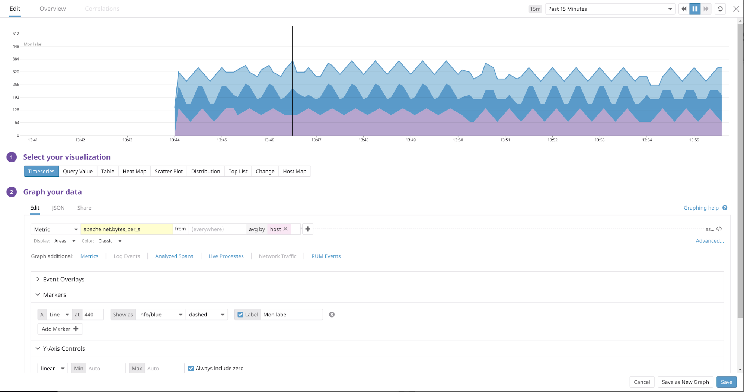The width and height of the screenshot is (744, 392).
Task: Remove the host tag with its X icon
Action: pos(285,229)
